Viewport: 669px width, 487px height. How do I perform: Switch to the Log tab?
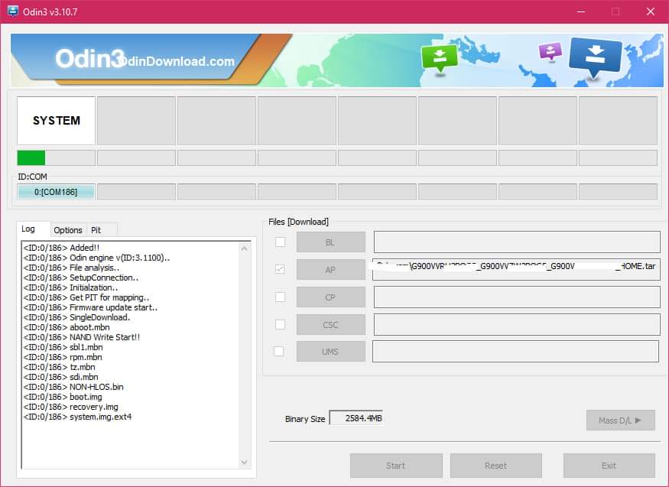[34, 229]
